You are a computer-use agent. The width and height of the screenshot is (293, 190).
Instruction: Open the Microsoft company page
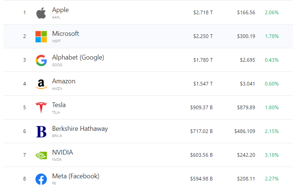65,34
